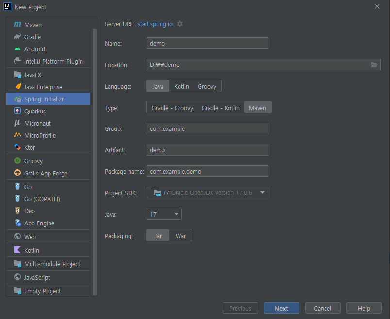Viewport: 390px width, 319px height.
Task: Click the JavaFX folder icon
Action: [17, 75]
